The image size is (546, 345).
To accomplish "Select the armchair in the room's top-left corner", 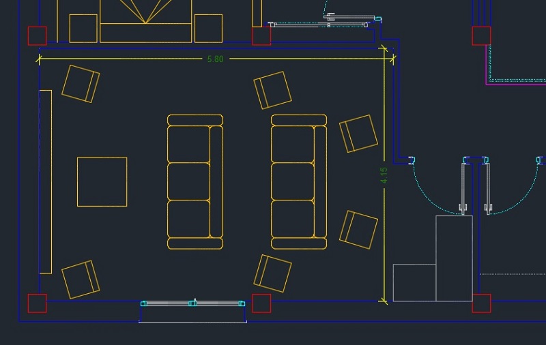I will pos(81,84).
